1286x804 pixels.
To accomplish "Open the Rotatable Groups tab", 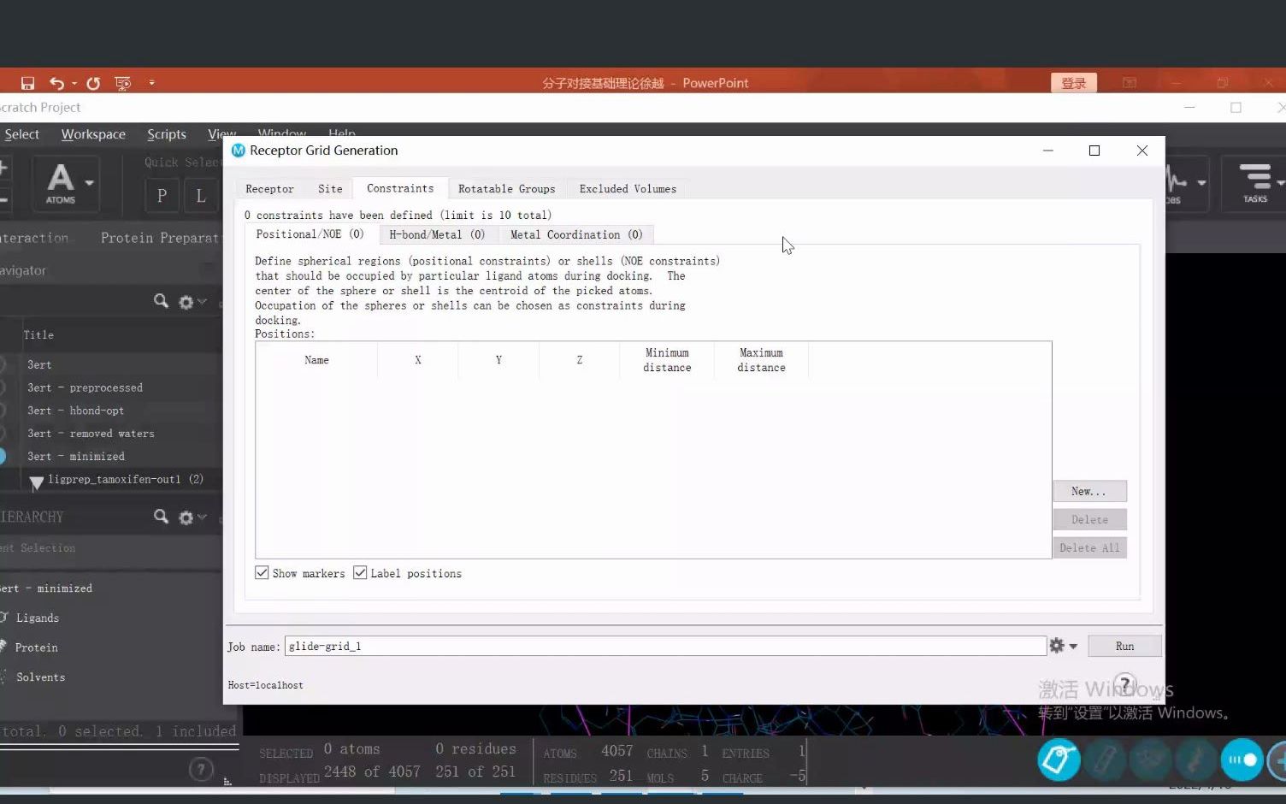I will click(x=506, y=189).
